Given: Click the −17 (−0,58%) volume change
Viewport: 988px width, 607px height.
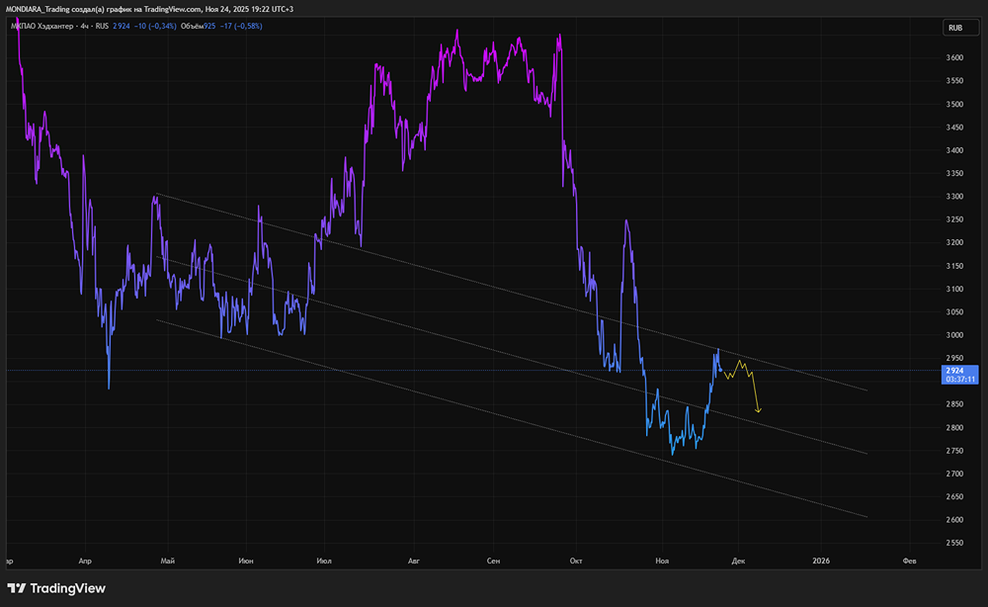Looking at the screenshot, I should tap(241, 27).
